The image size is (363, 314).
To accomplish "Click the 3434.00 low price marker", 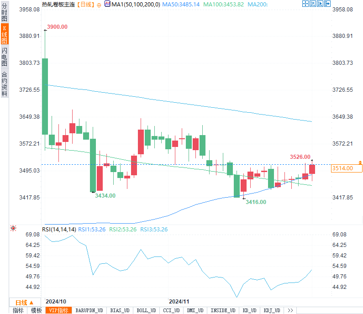I will 105,196.
